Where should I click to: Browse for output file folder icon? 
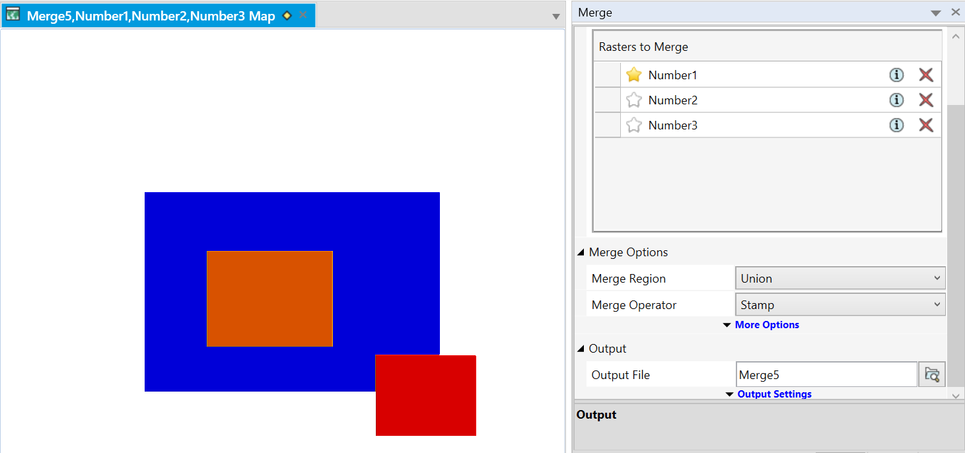pos(932,374)
